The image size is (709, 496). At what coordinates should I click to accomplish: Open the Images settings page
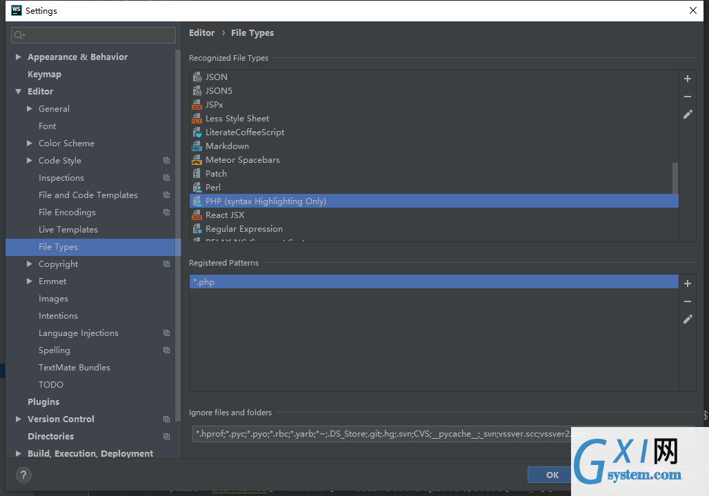pyautogui.click(x=53, y=299)
